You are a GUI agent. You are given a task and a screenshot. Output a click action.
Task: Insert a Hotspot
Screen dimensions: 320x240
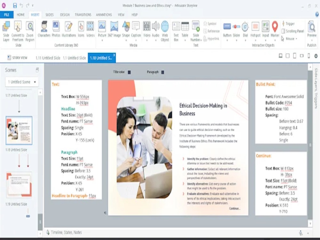(255, 29)
